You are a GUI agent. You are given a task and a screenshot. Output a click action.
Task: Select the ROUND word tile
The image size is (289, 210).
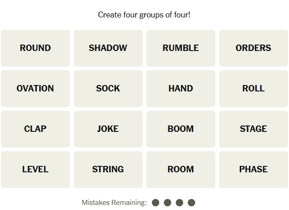click(35, 48)
